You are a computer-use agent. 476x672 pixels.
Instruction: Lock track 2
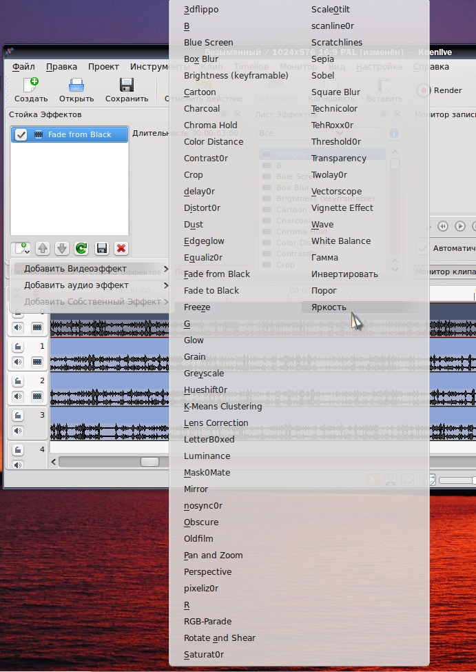pyautogui.click(x=18, y=380)
